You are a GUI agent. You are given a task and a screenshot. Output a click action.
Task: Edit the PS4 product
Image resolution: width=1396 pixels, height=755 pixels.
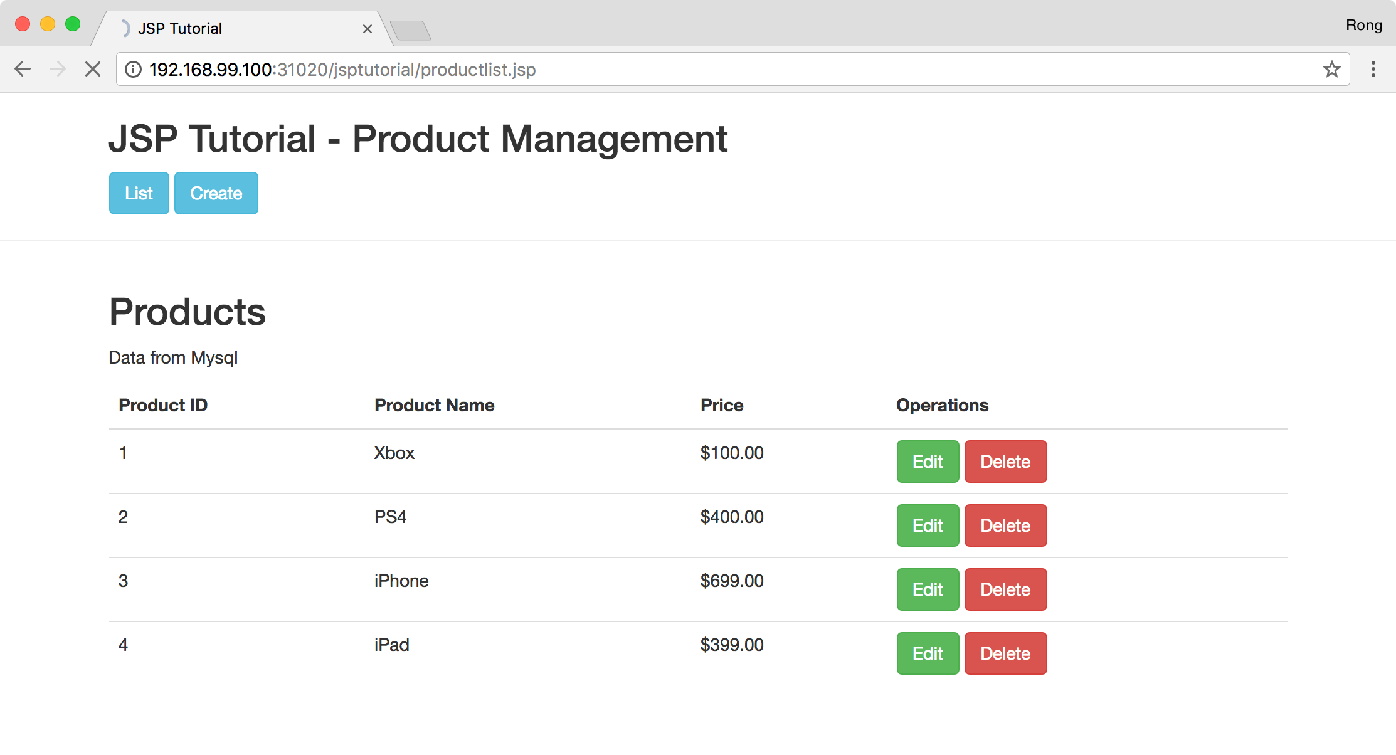click(928, 525)
